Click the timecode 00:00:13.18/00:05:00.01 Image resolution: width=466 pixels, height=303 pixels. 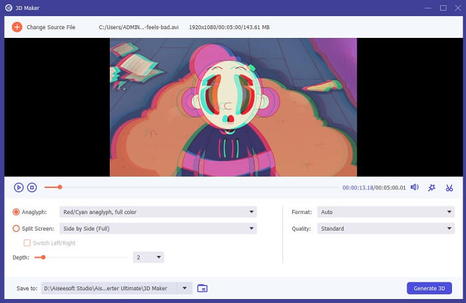click(374, 187)
